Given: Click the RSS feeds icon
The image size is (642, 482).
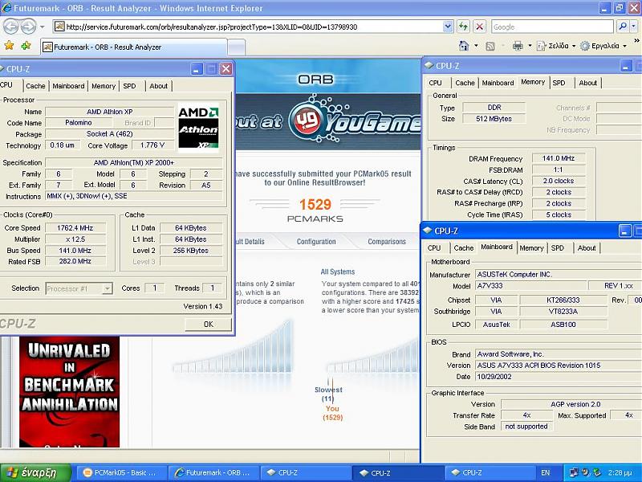Looking at the screenshot, I should coord(490,47).
